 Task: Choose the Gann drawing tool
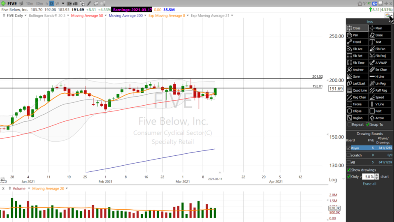(x=357, y=76)
